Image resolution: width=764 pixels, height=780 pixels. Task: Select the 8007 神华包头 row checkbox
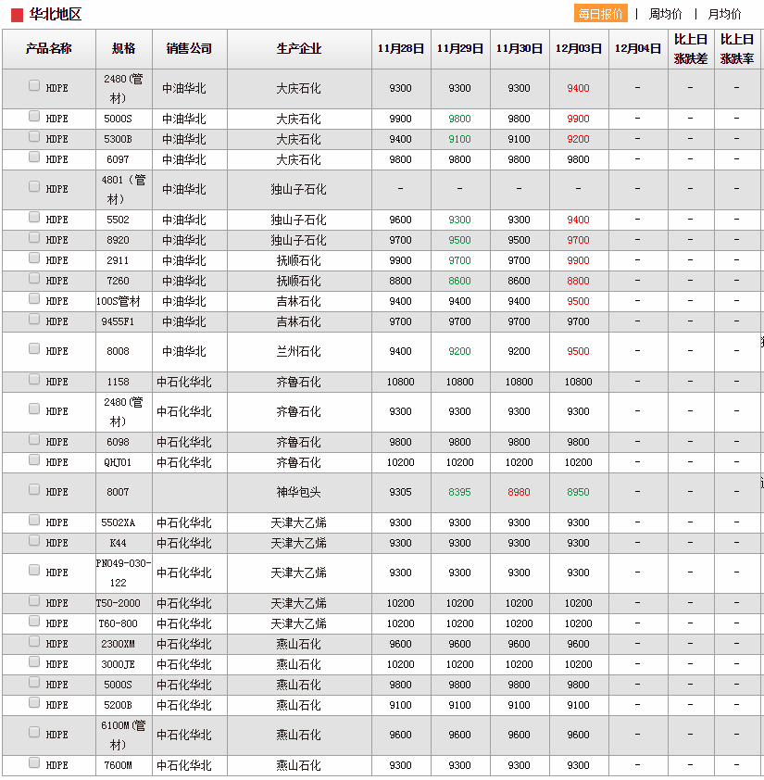34,490
